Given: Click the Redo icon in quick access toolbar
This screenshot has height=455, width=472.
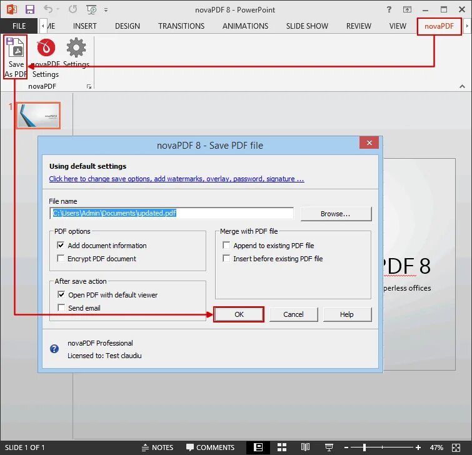Looking at the screenshot, I should pos(73,9).
